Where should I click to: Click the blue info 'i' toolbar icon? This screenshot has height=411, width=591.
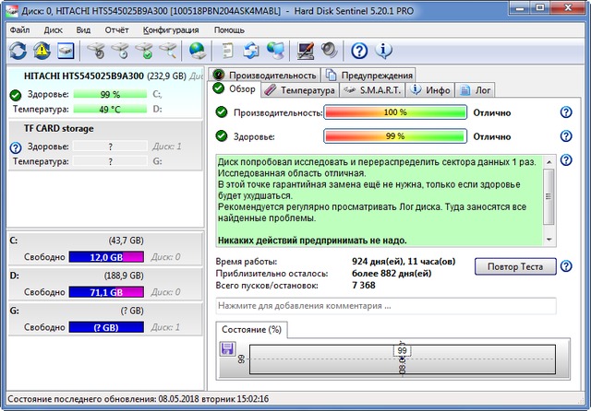pos(385,50)
